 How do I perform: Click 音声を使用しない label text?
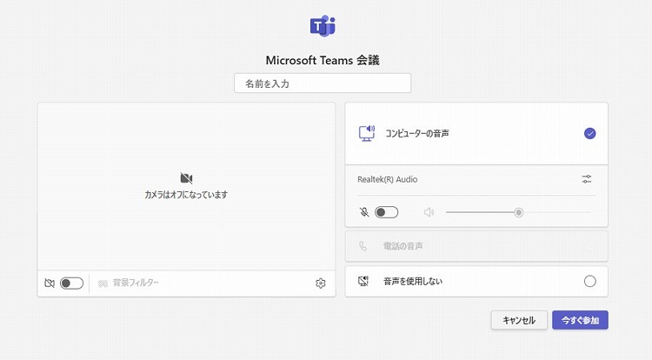[413, 282]
